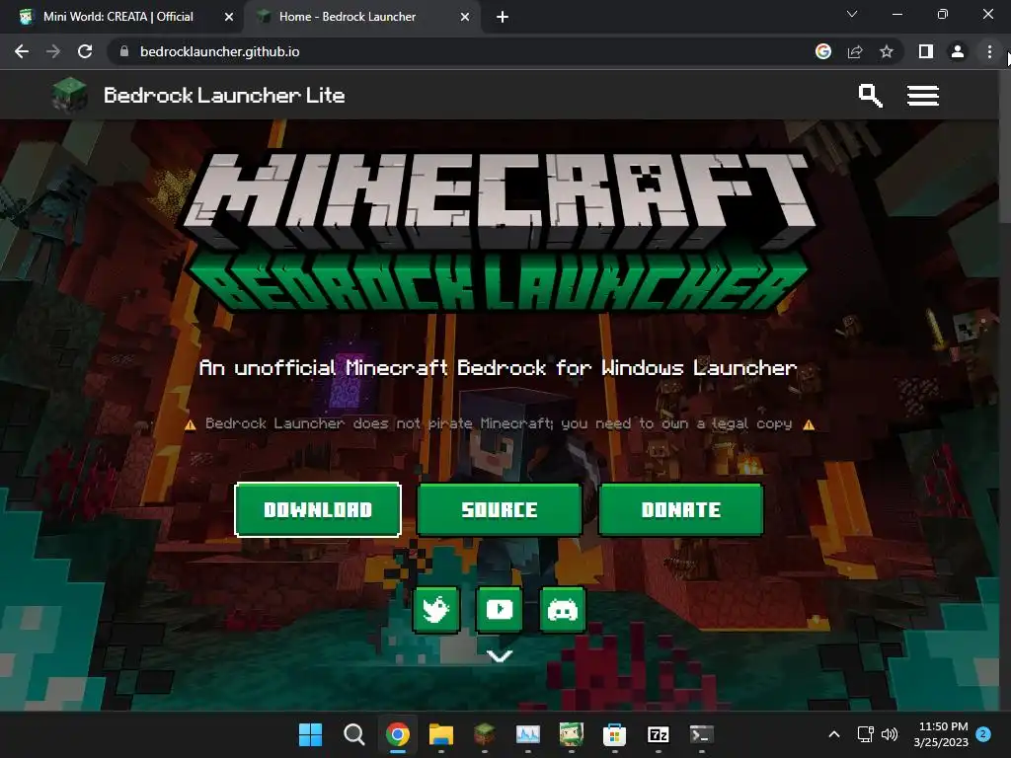The image size is (1011, 758).
Task: Close the Mini World: CREATA tab
Action: tap(228, 17)
